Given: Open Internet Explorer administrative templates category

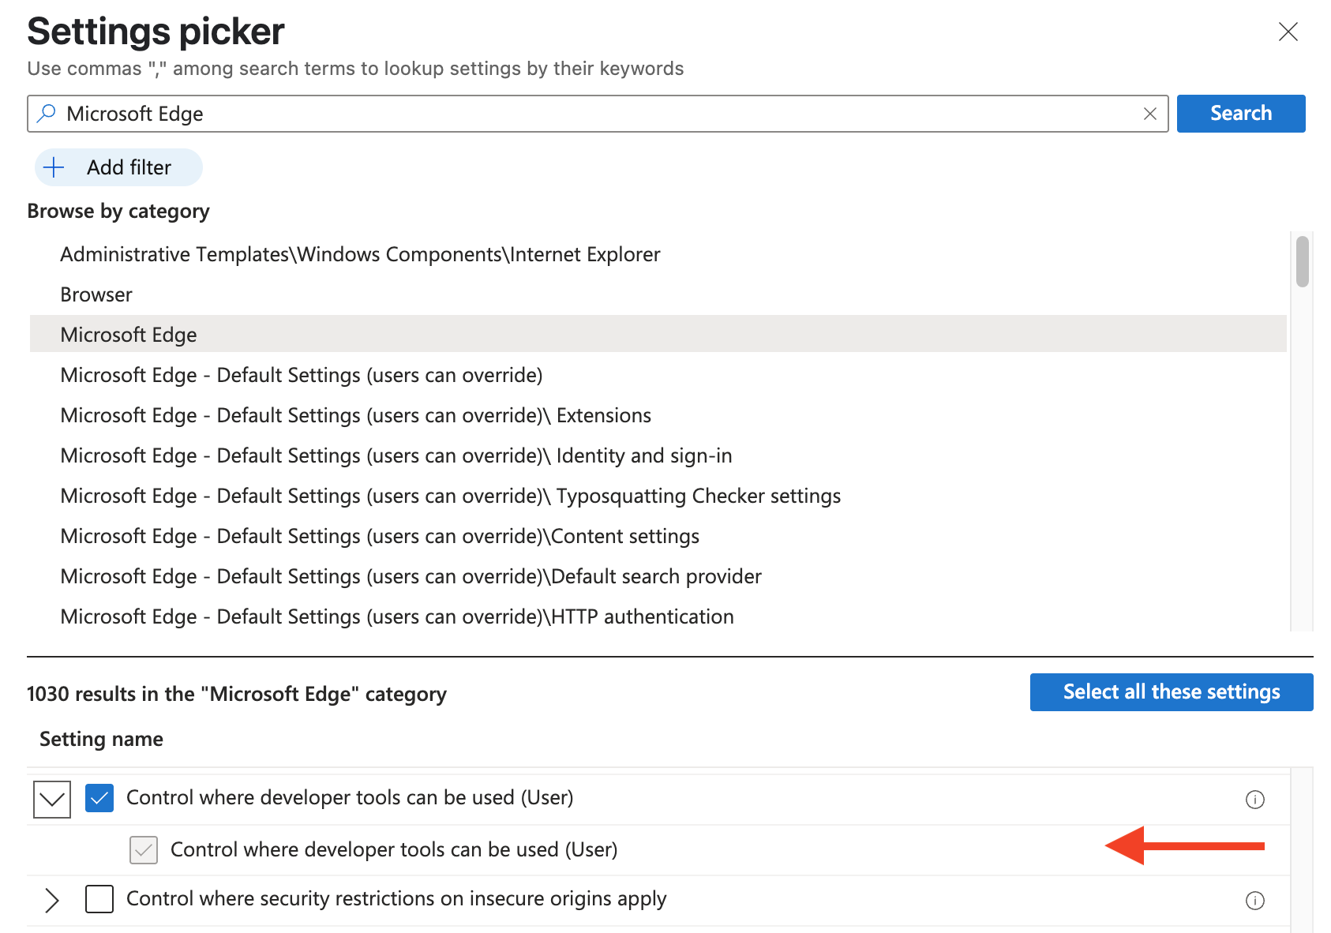Looking at the screenshot, I should coord(360,254).
